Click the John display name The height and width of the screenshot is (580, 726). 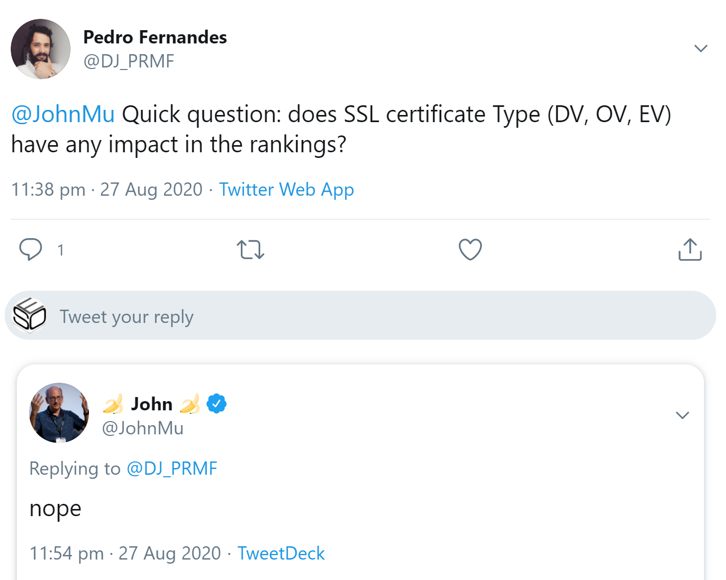point(152,404)
